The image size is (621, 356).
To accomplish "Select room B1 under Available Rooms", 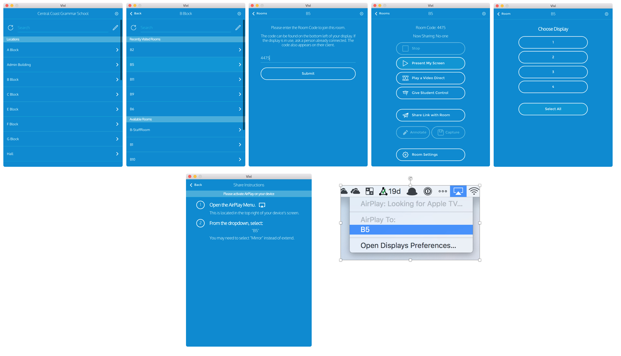I will [185, 145].
